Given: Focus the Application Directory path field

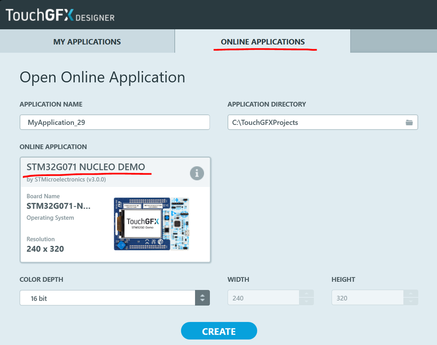Looking at the screenshot, I should [x=322, y=122].
